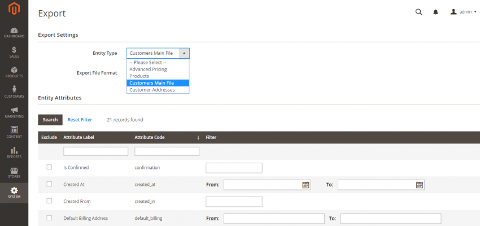Screen dimensions: 480x226
Task: Click the created_at attribute code text
Action: tap(145, 185)
